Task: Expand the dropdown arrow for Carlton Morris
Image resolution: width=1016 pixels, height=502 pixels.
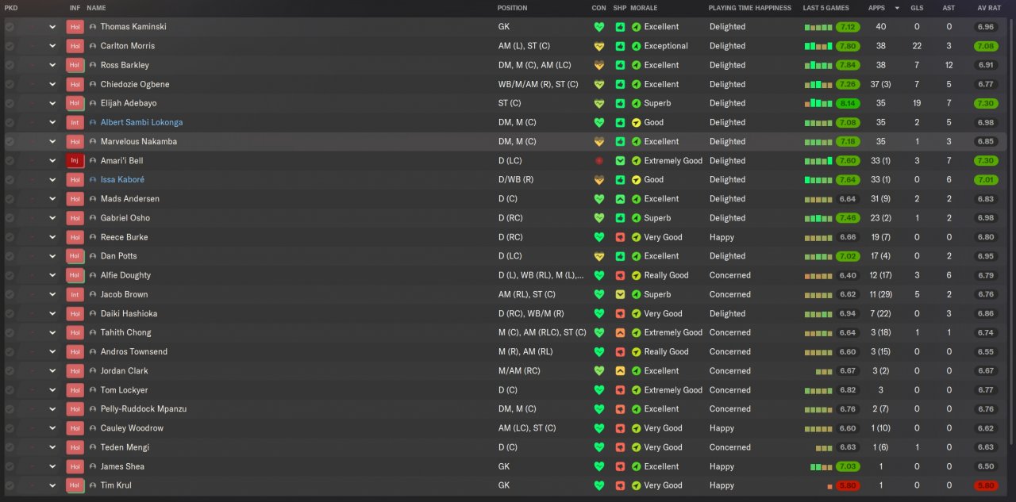Action: 52,46
